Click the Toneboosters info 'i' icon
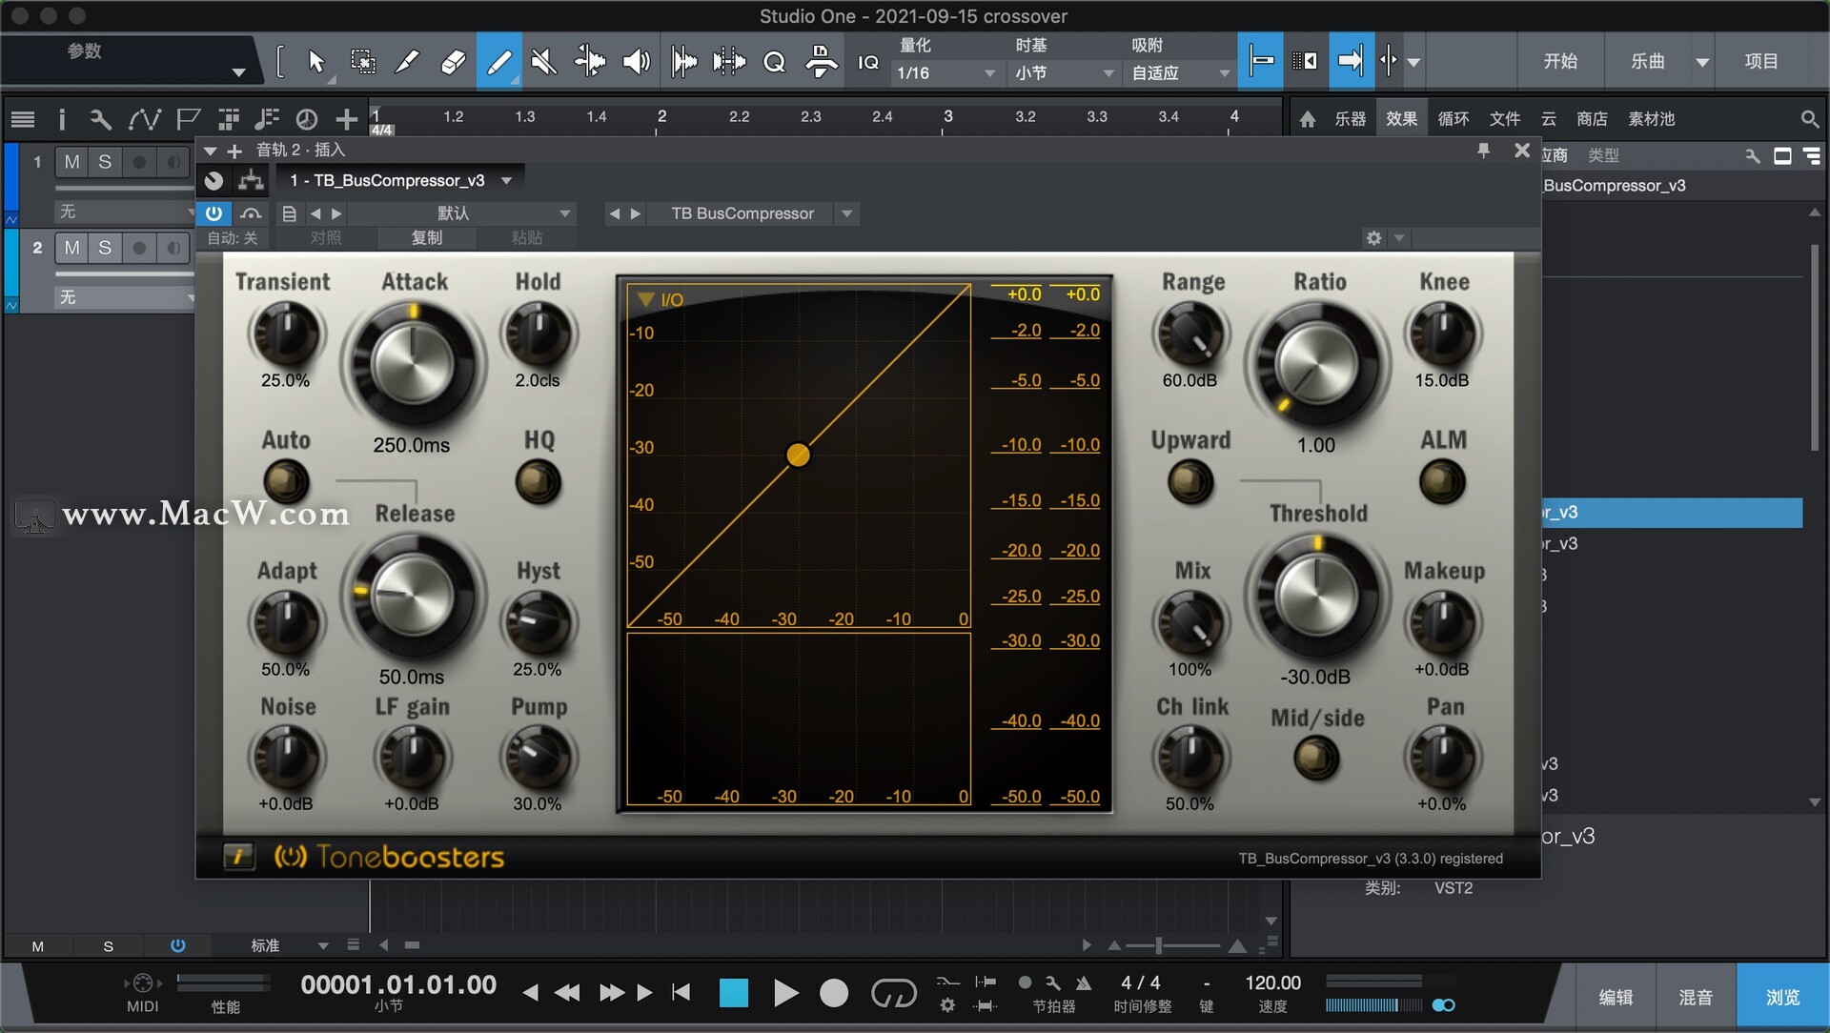This screenshot has width=1830, height=1033. [238, 856]
